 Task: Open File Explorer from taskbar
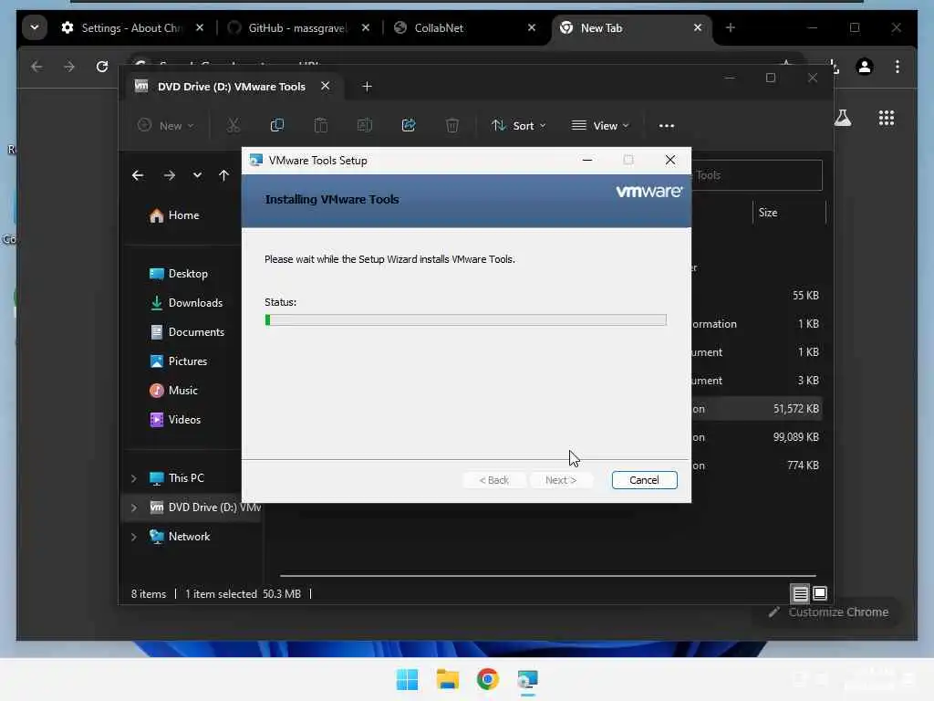[x=447, y=679]
